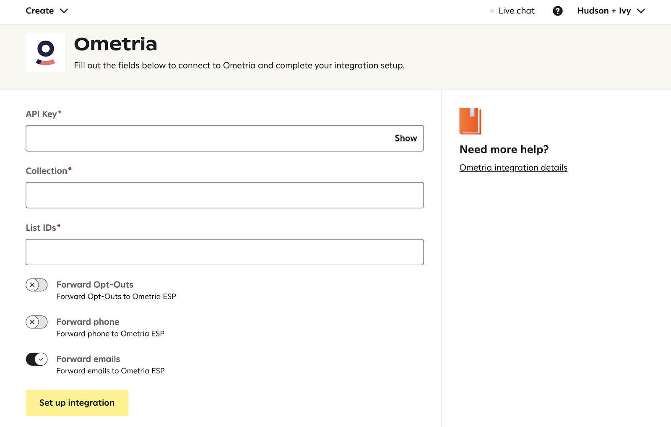Click the 'Need more help?' heading
Screen dimensions: 671x427
click(x=504, y=149)
